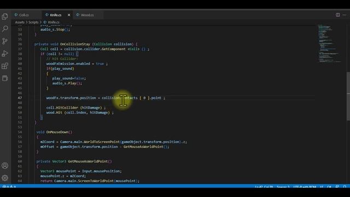This screenshot has height=197, width=350.
Task: Click 'play_sound=false;' on line 43
Action: [69, 78]
